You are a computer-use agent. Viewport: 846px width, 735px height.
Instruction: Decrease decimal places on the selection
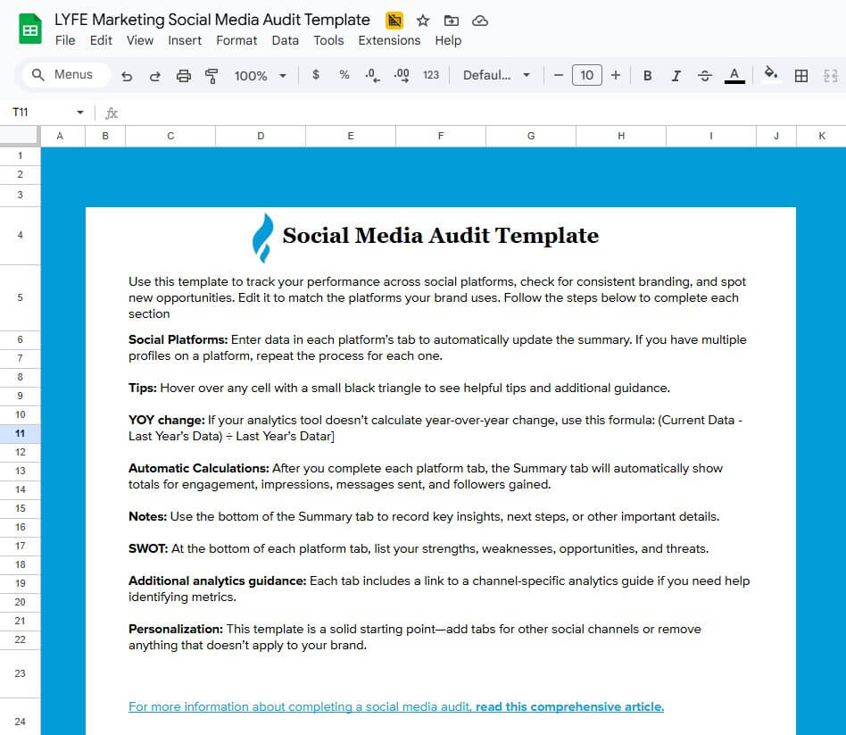pyautogui.click(x=372, y=75)
